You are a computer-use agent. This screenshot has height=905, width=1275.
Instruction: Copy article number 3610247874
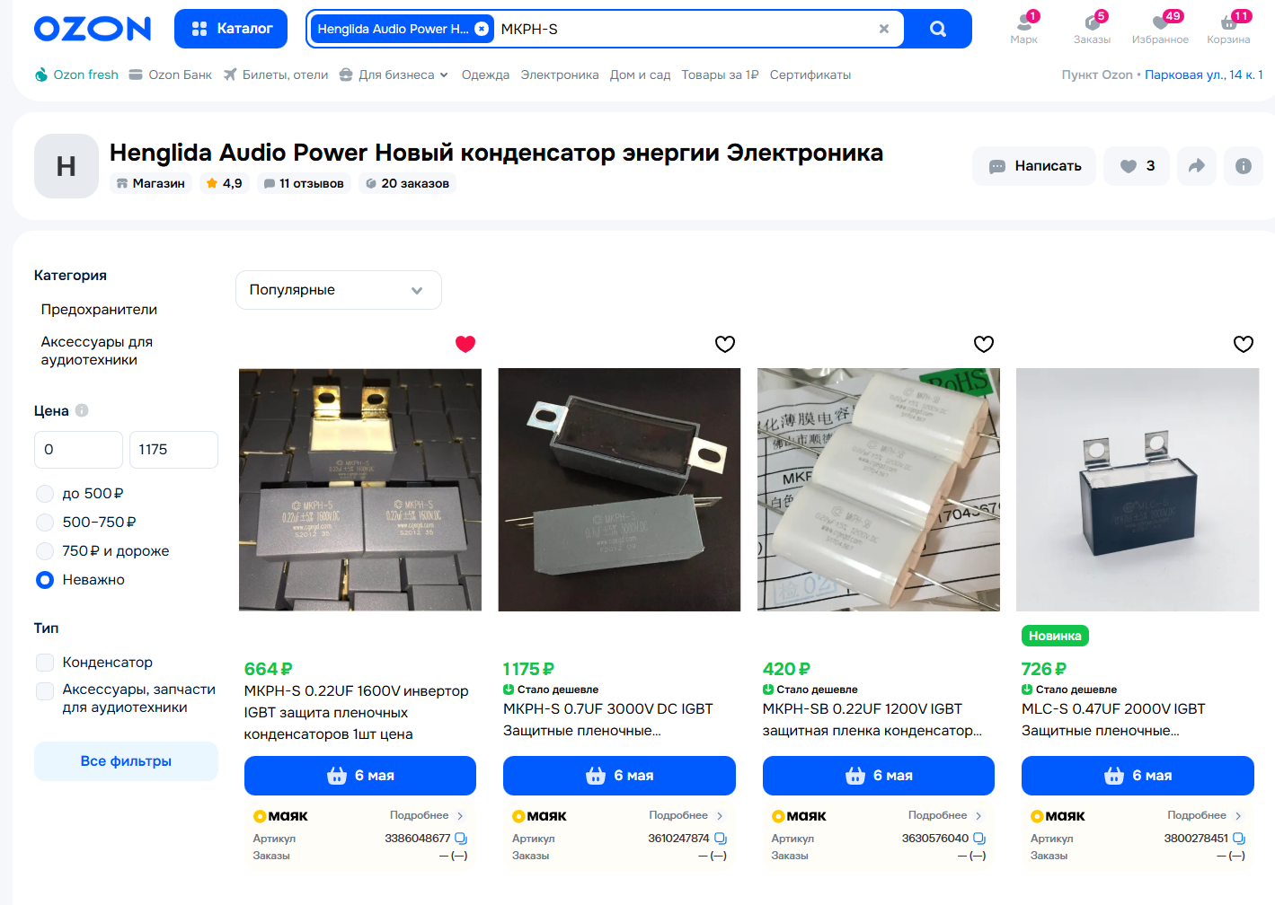[x=721, y=839]
